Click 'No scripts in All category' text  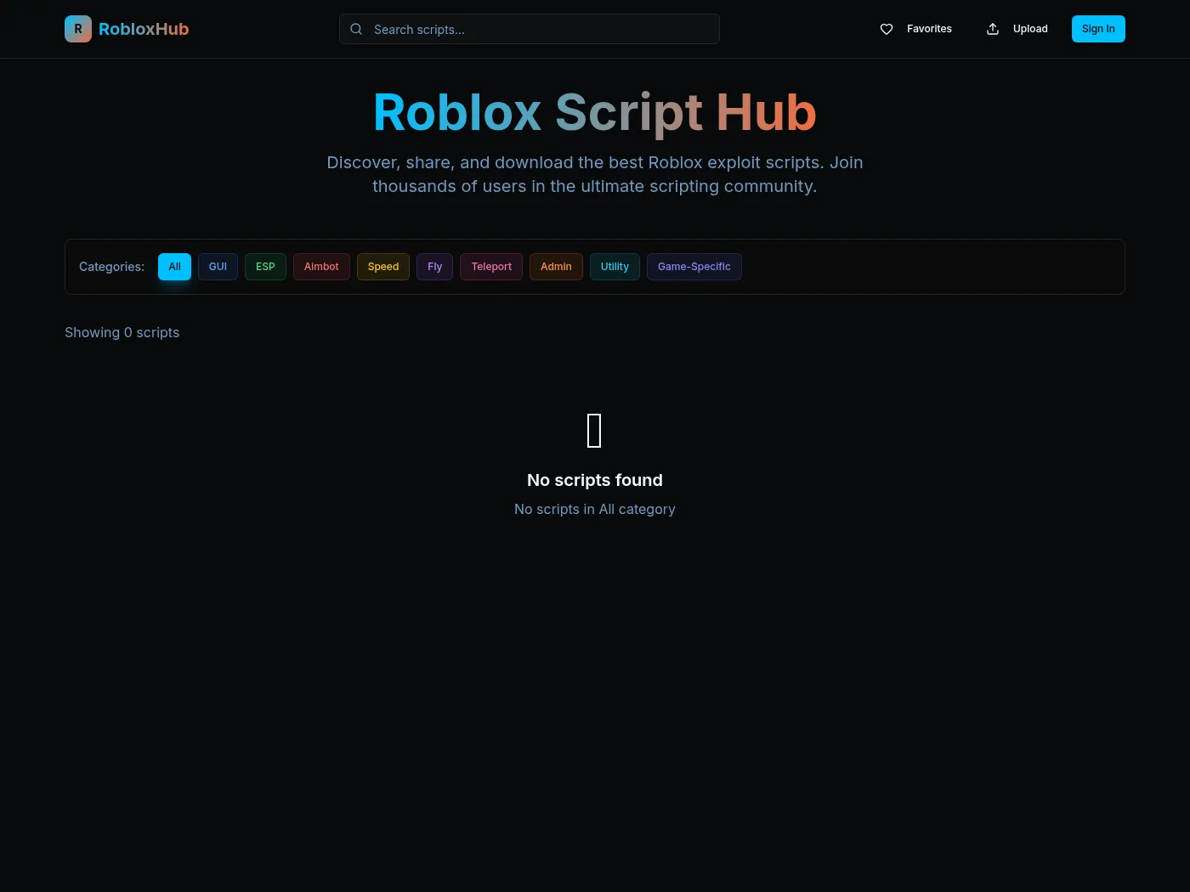[595, 509]
